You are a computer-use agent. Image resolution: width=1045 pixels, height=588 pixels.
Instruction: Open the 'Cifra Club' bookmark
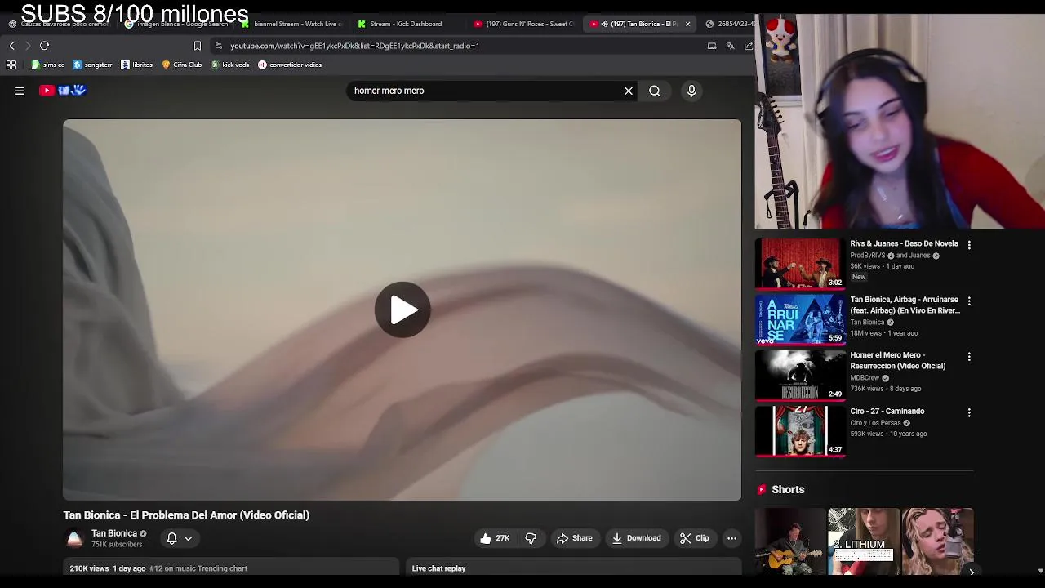click(x=182, y=65)
